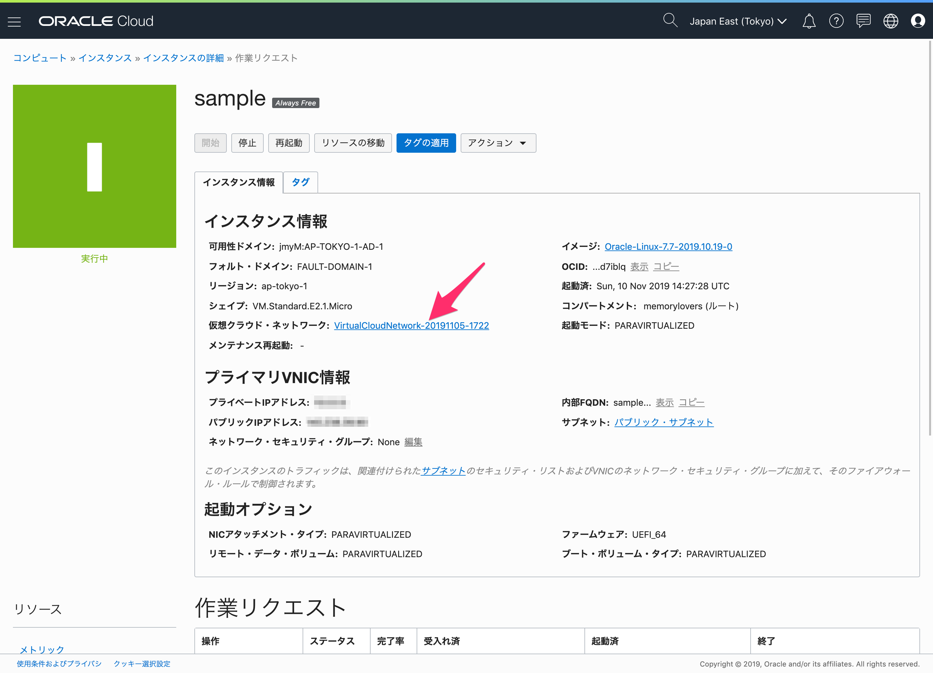Screen dimensions: 933x673
Task: Click the インスタンス breadcrumb link
Action: pyautogui.click(x=105, y=58)
